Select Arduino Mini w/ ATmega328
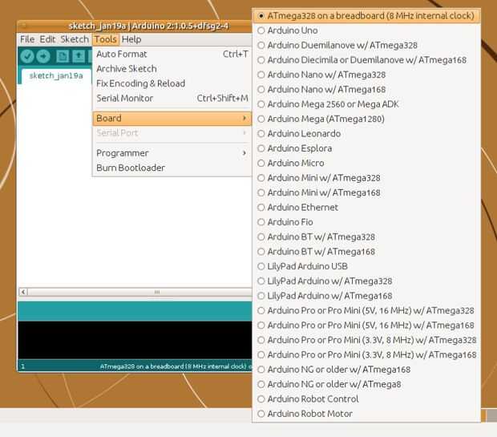The height and width of the screenshot is (437, 497). click(x=366, y=178)
